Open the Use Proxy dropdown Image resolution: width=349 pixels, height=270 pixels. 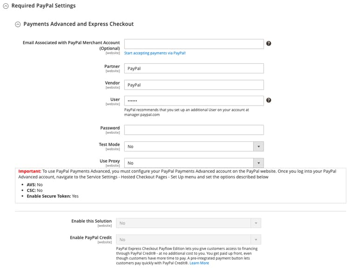188,163
